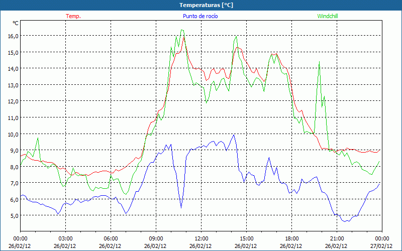Click the 10,0 y-axis value
Screen dimensions: 402x251
coord(13,134)
